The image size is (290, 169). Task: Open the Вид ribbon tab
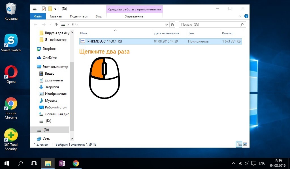coord(99,16)
